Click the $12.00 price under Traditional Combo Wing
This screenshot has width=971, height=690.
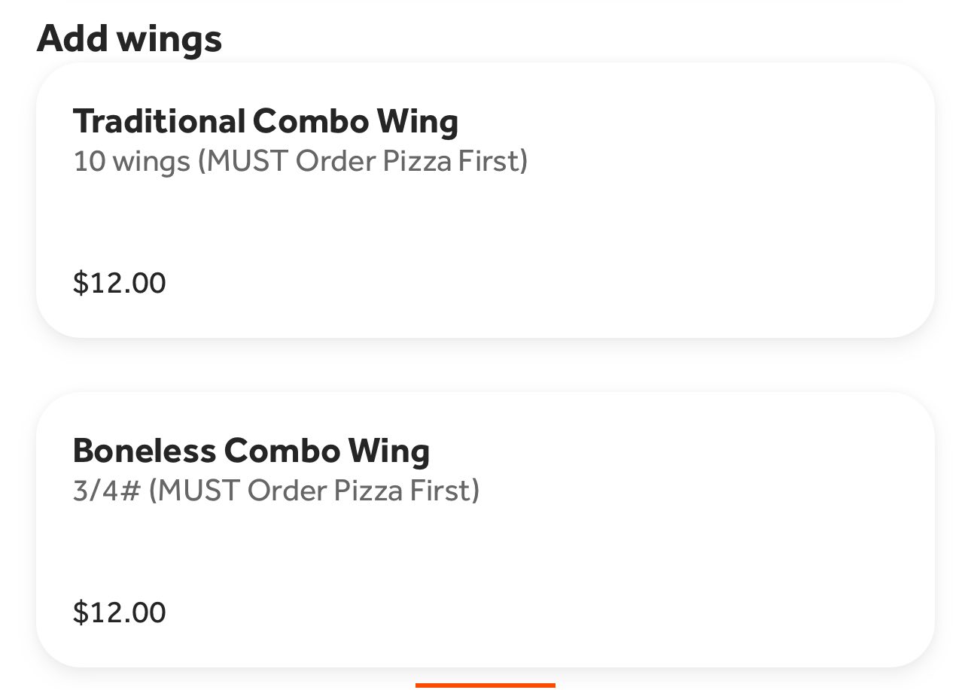119,283
